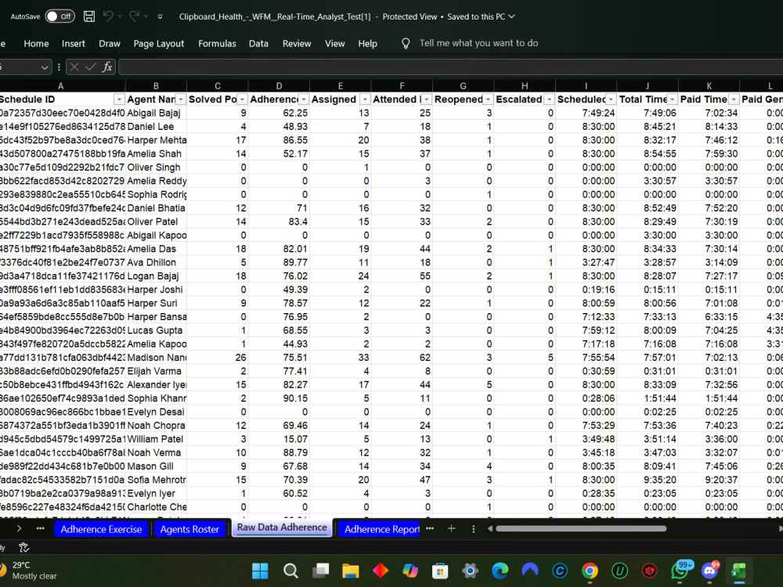The height and width of the screenshot is (587, 783).
Task: Click the cell with agent name Madison Nan
Action: tap(156, 358)
